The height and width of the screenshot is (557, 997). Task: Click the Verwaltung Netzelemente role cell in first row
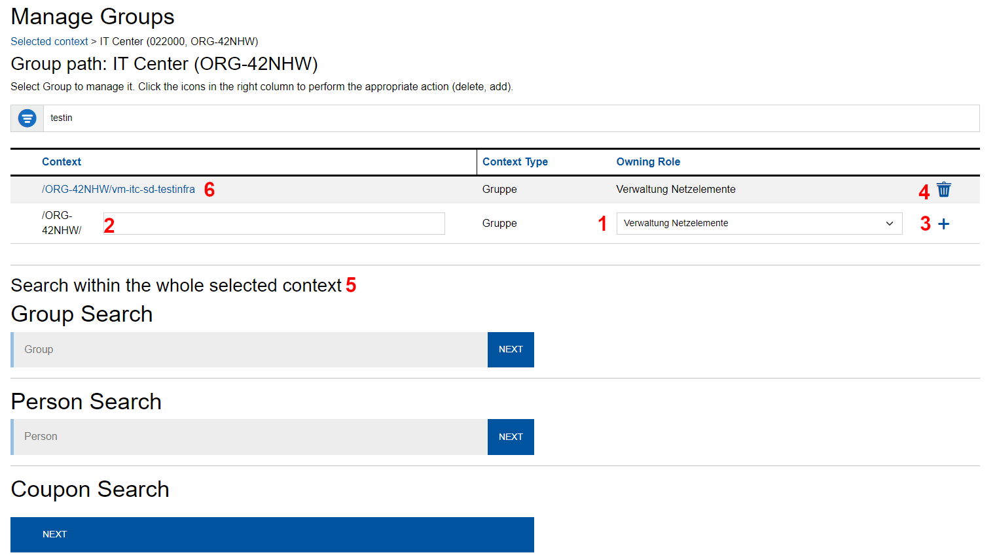676,190
